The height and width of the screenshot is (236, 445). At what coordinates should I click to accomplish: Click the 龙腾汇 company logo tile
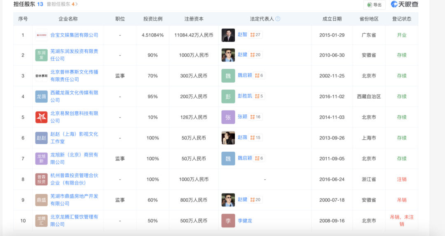pos(42,220)
